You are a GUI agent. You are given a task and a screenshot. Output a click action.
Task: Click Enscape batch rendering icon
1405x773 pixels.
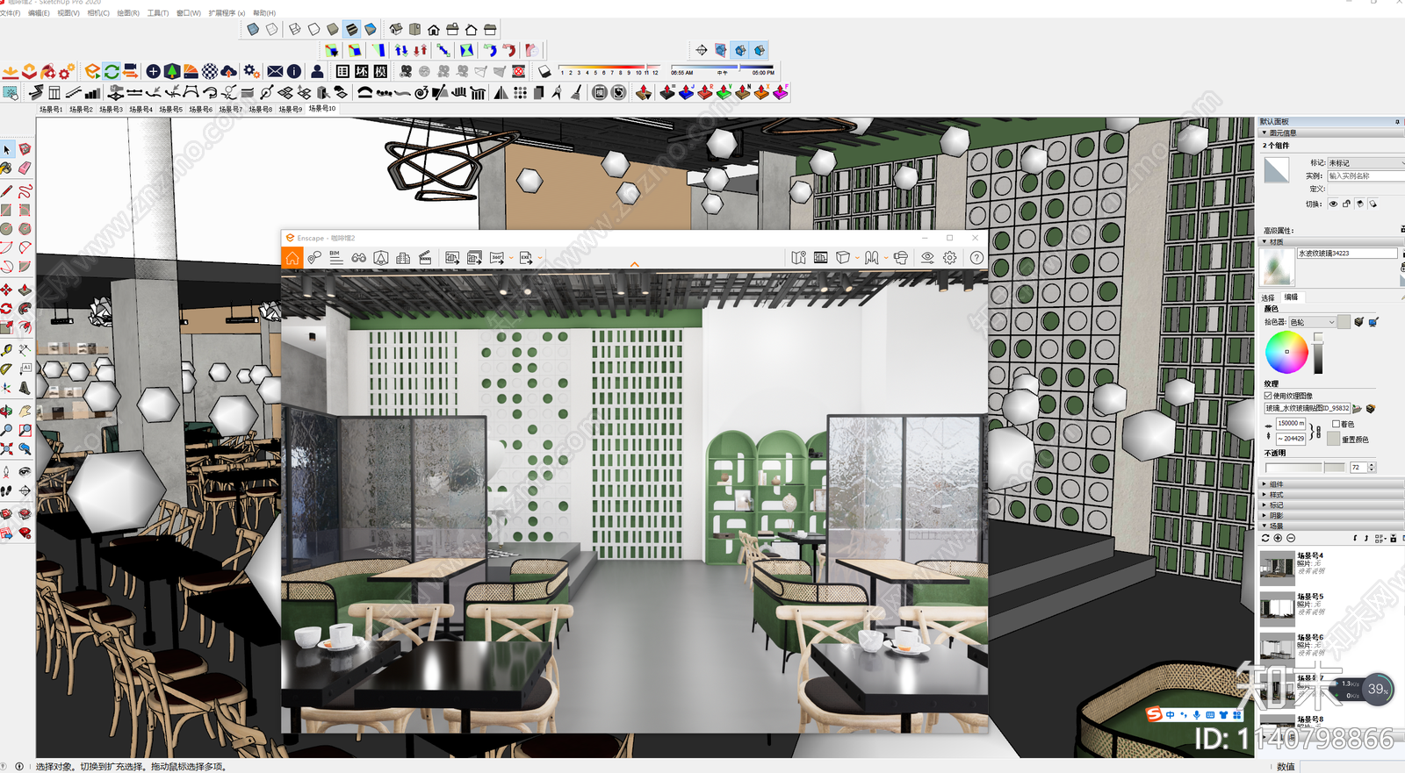[x=474, y=258]
